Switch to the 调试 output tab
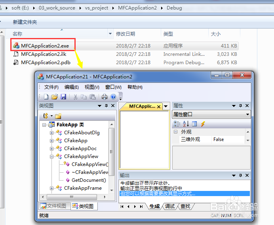Viewport: 274px width, 225px height. point(170,206)
